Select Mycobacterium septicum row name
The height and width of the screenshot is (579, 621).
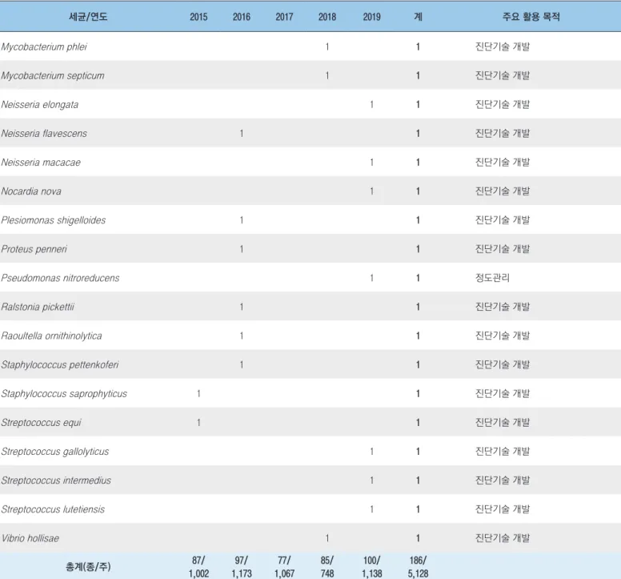53,76
